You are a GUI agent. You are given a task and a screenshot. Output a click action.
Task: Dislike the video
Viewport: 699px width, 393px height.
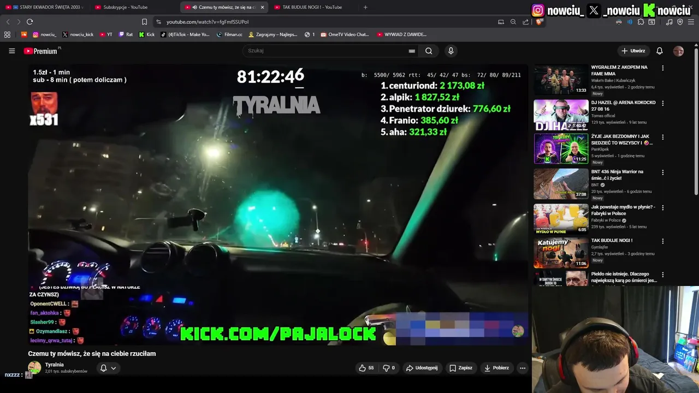389,368
